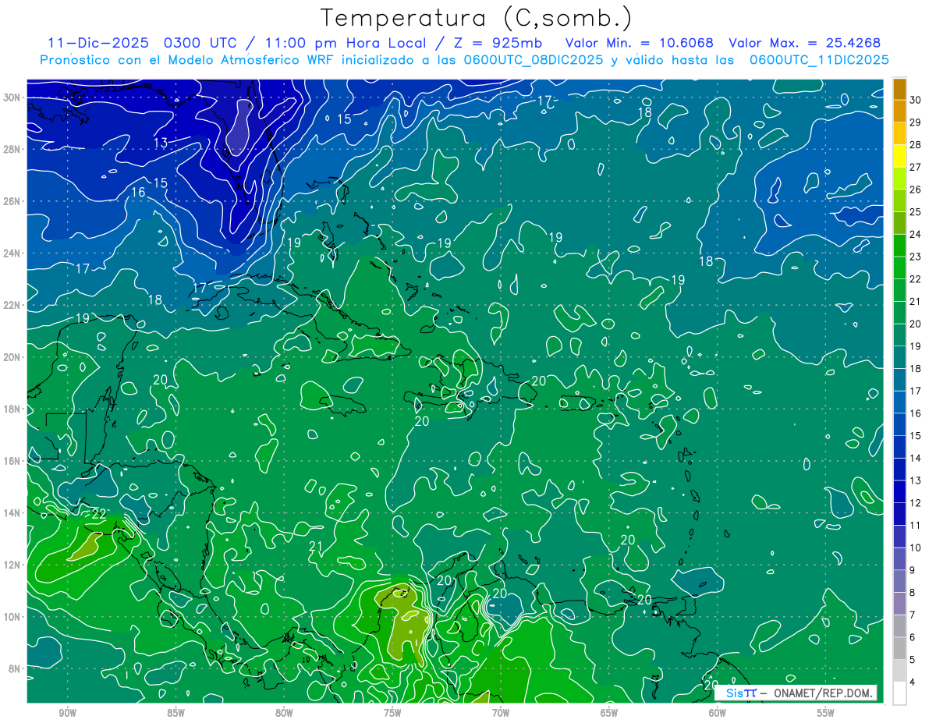Click the 'SisTT' logo text
936x723 pixels.
point(740,693)
